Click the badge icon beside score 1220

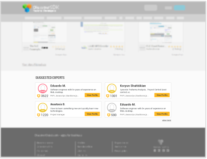pyautogui.click(x=39, y=115)
